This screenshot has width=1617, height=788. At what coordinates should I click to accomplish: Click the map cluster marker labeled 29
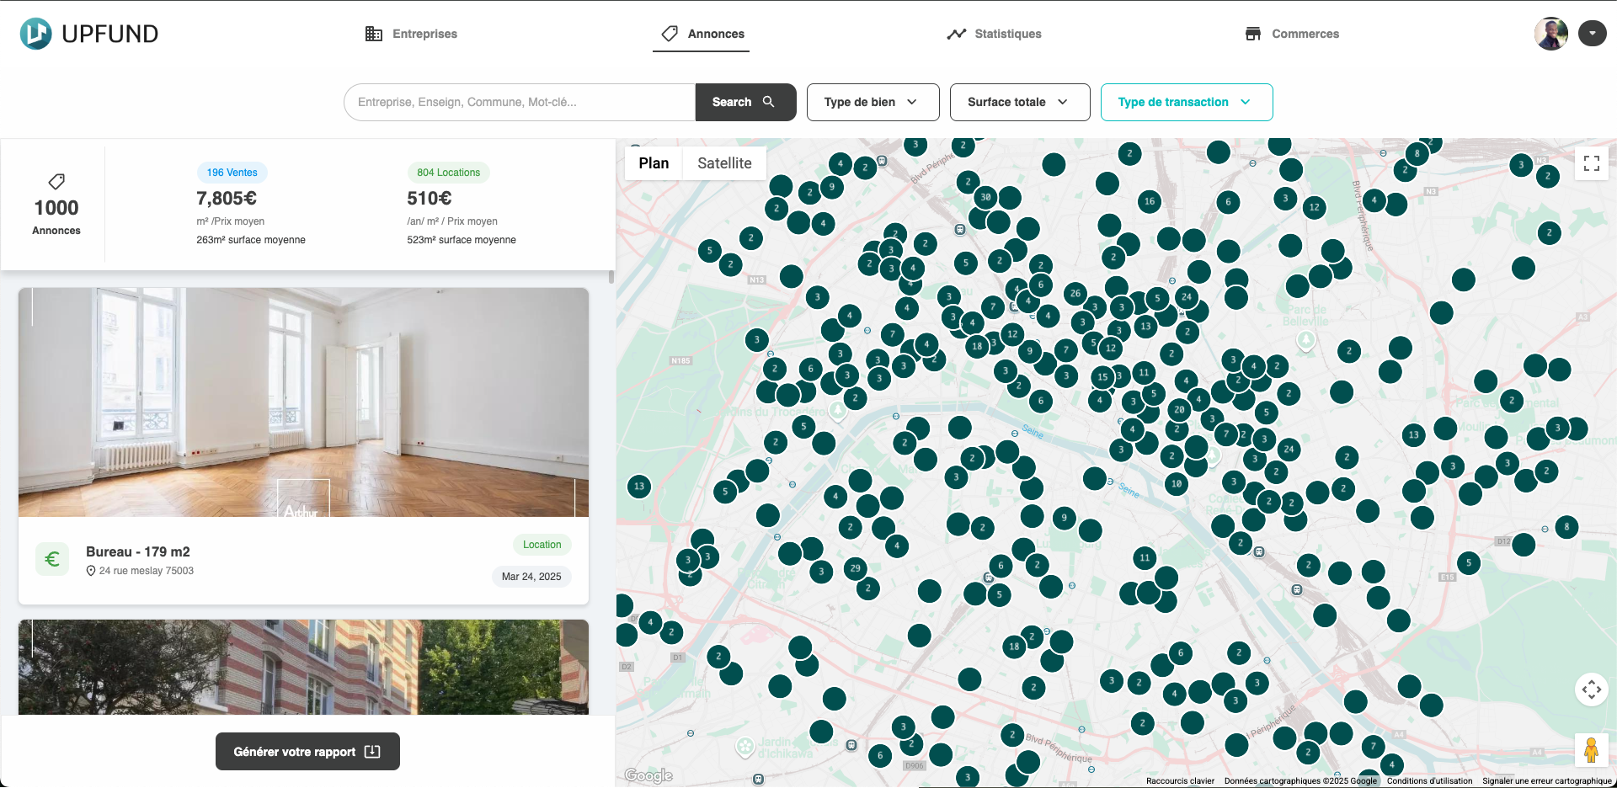[x=856, y=568]
